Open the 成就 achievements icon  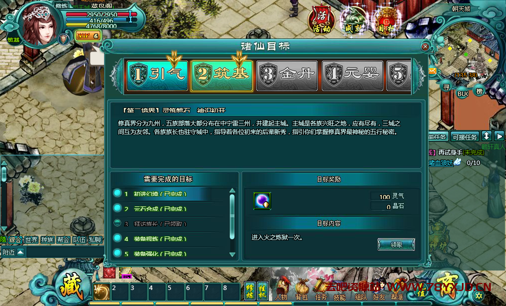point(353,21)
